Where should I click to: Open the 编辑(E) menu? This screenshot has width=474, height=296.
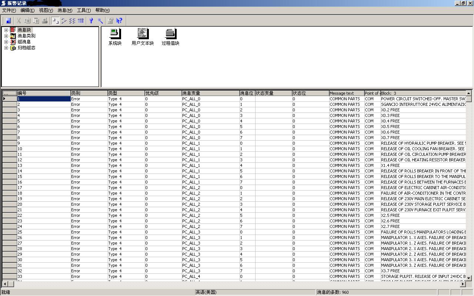click(x=27, y=10)
